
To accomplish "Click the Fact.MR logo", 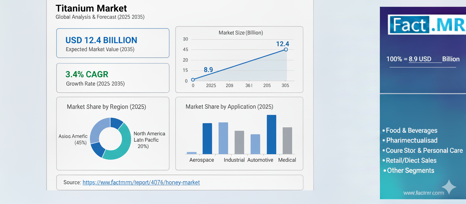I will point(426,25).
